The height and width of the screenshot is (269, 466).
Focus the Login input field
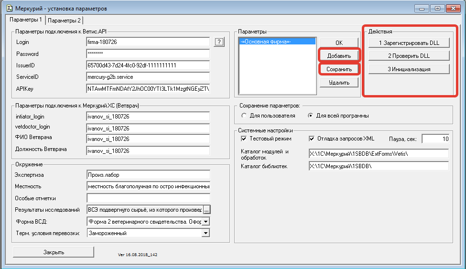(x=148, y=42)
